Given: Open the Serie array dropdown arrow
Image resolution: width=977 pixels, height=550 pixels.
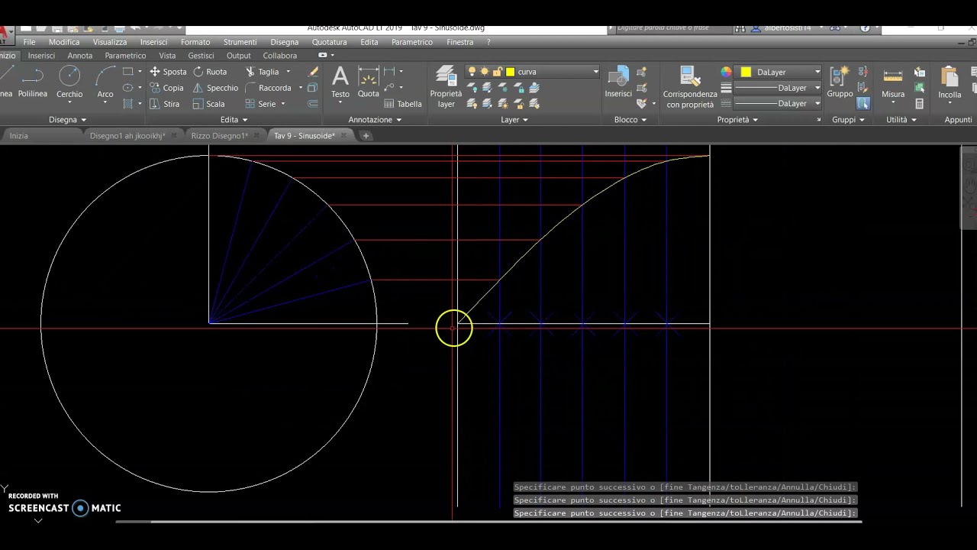Looking at the screenshot, I should pyautogui.click(x=283, y=104).
